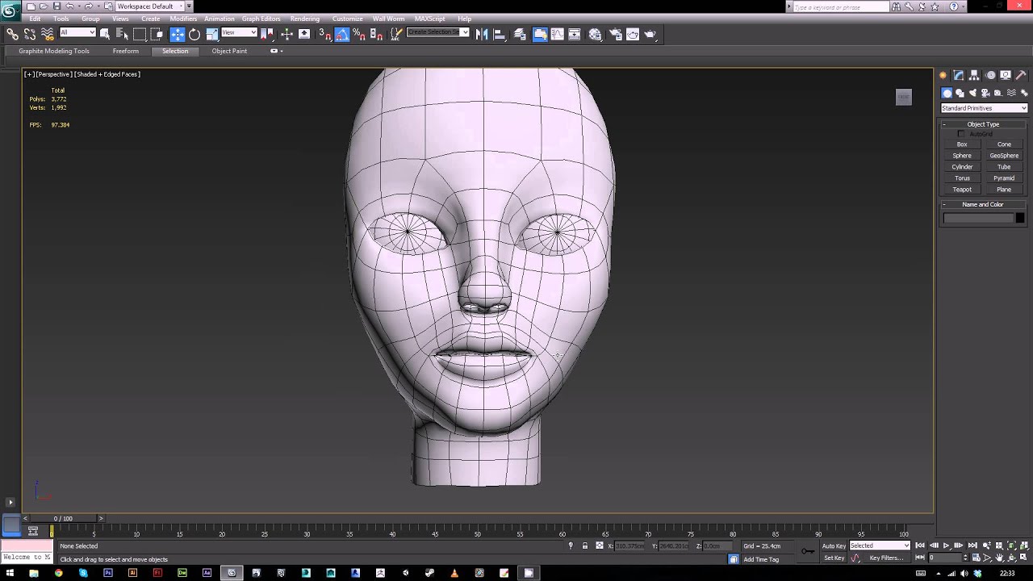Create a GeoSphere primitive
This screenshot has height=581, width=1033.
click(x=1004, y=156)
